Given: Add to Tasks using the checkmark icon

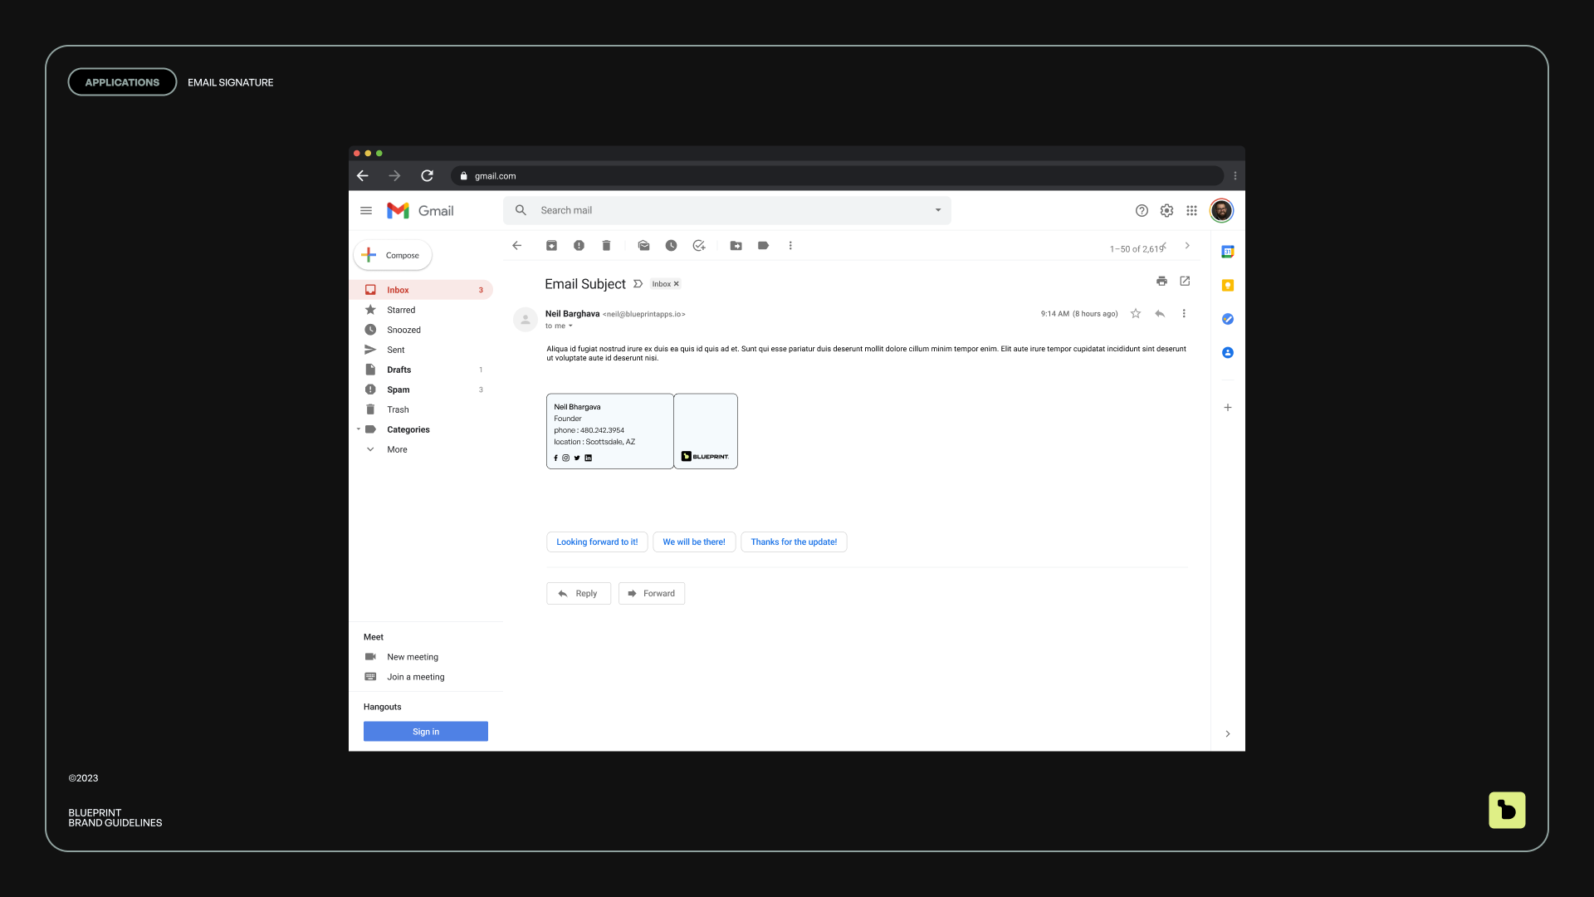Looking at the screenshot, I should tap(699, 246).
